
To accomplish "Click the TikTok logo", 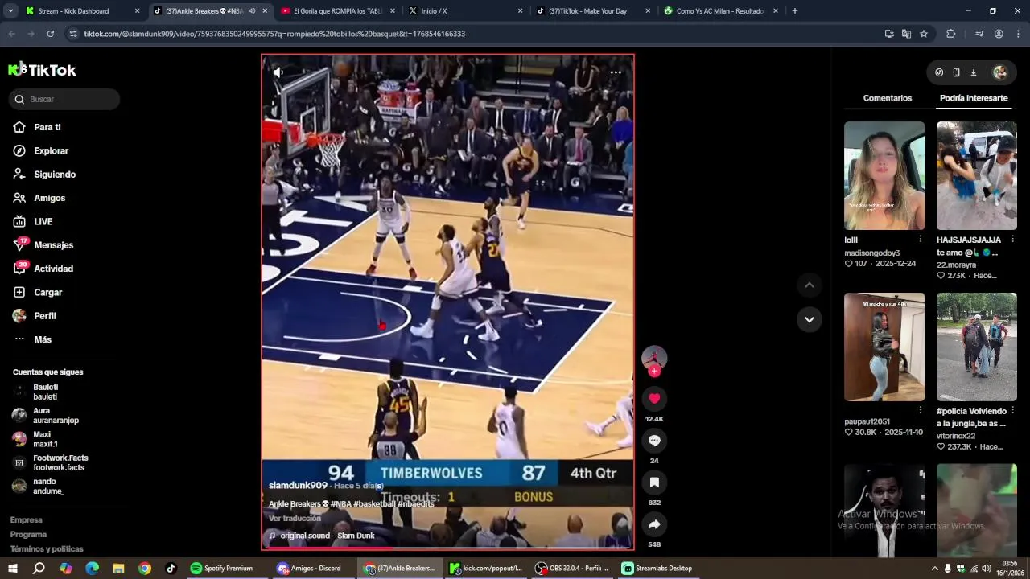I will (43, 70).
